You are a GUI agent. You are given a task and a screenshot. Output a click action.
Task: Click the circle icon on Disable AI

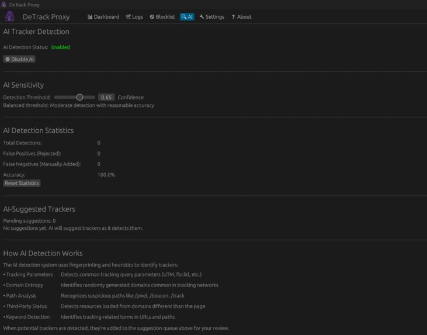(x=8, y=59)
